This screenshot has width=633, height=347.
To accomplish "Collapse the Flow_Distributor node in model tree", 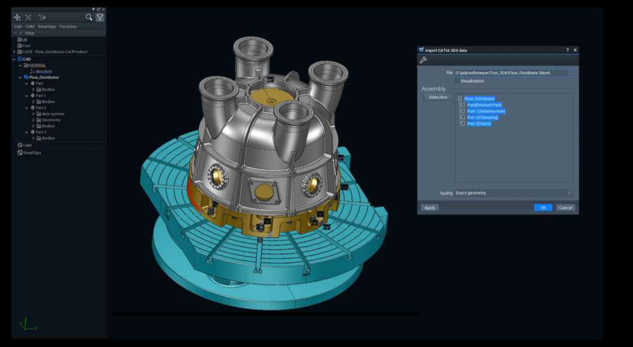I will [x=20, y=77].
